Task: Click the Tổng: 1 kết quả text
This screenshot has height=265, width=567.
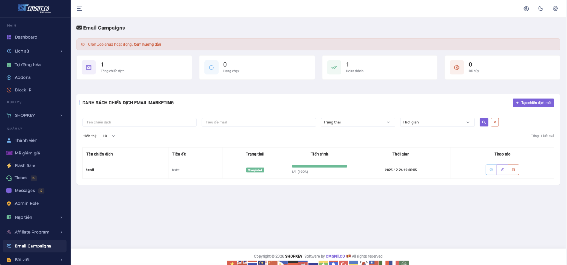Action: click(x=543, y=136)
